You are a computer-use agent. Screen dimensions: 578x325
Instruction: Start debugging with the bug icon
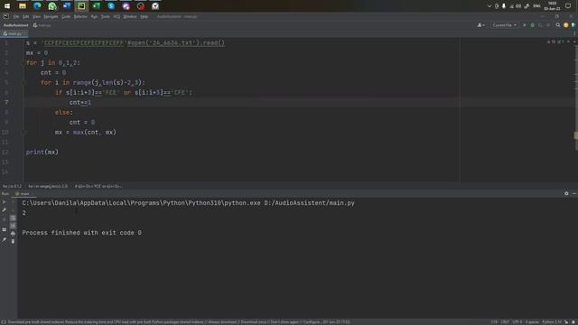click(x=532, y=25)
